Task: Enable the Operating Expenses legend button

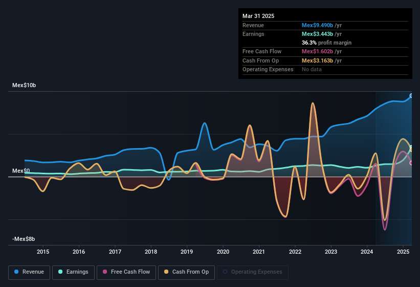Action: [x=252, y=272]
